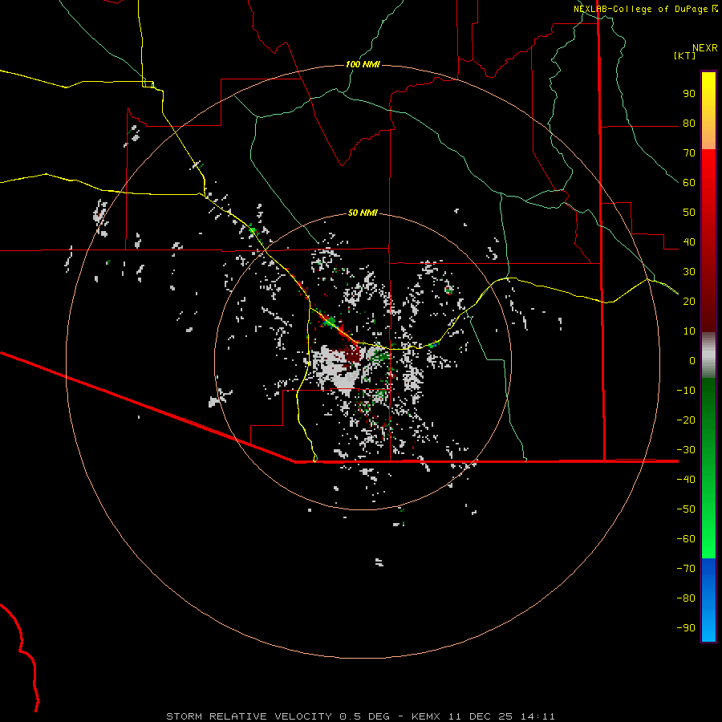Click the STORM RELATIVE VELOCITY caption text
This screenshot has height=722, width=722.
tap(248, 716)
